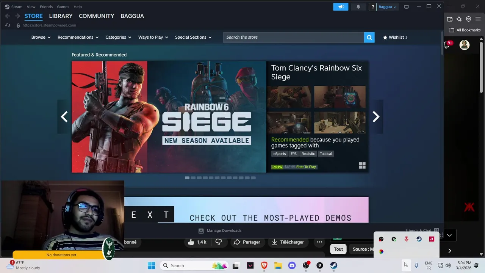Open the Friends menu

(x=46, y=7)
